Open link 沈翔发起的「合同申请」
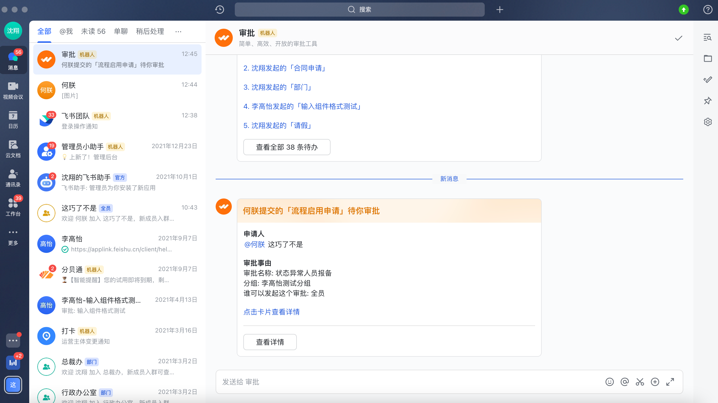 pyautogui.click(x=284, y=68)
